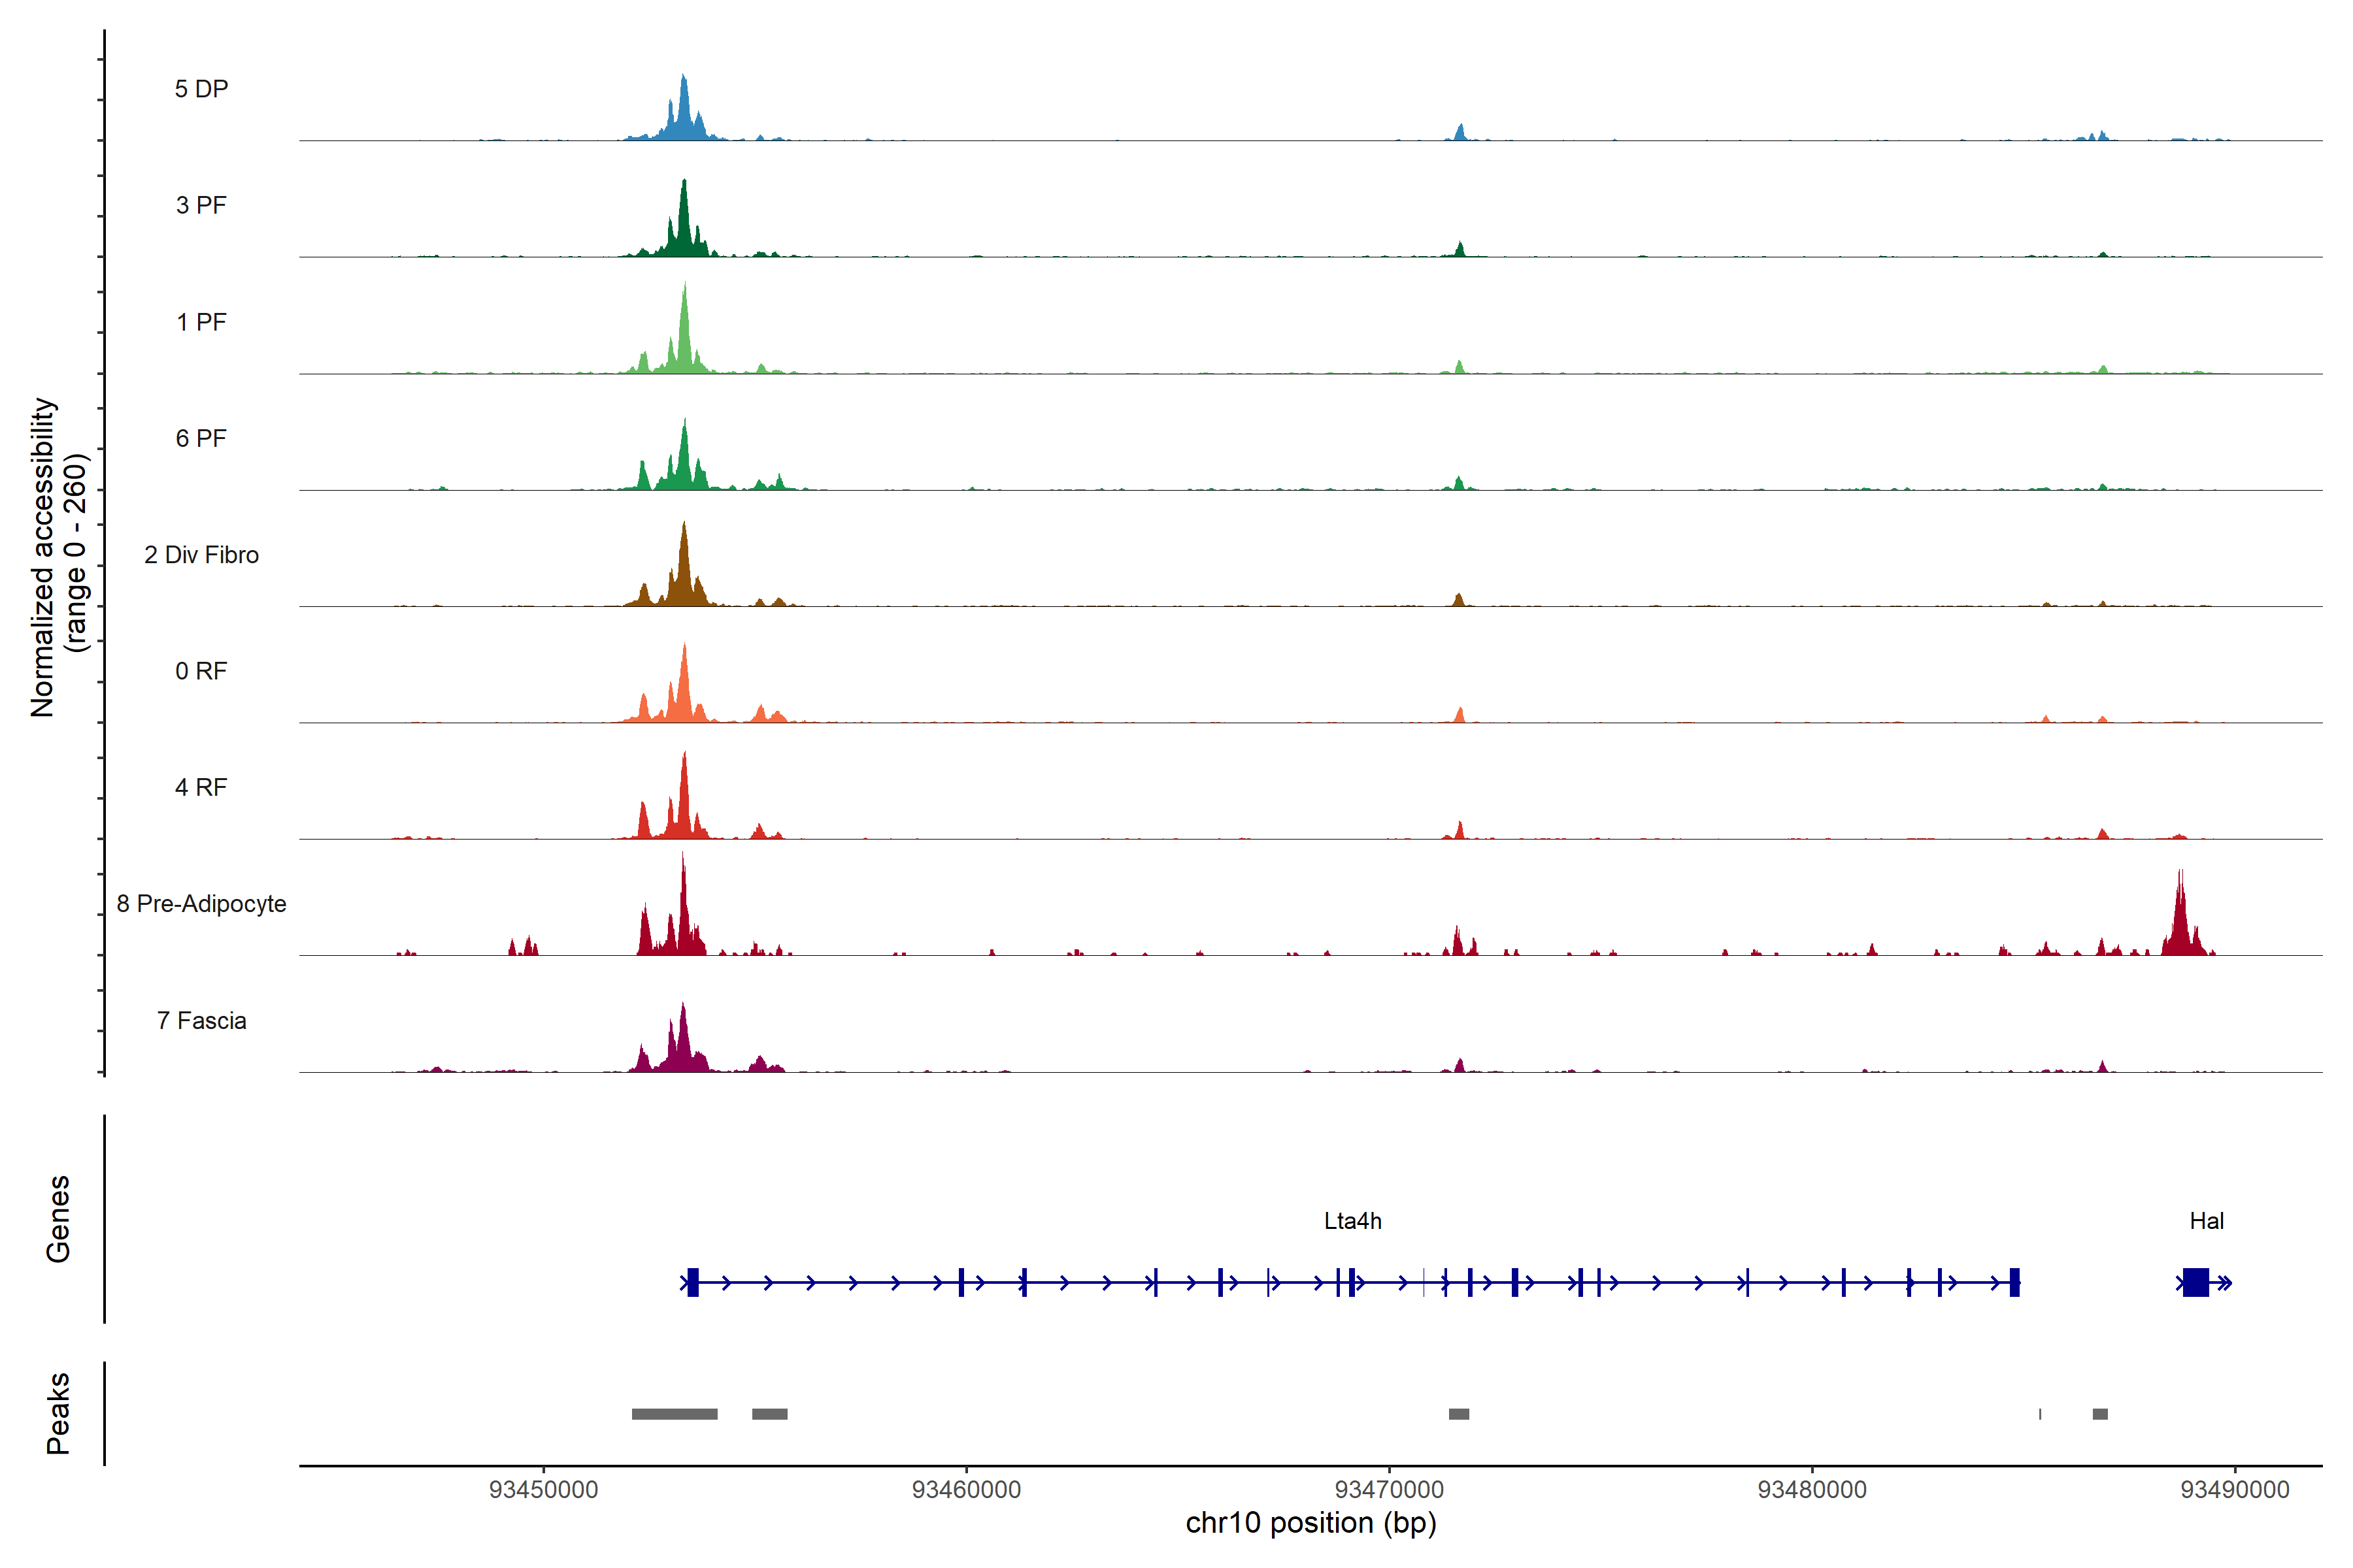Click the peak bar near 93470000
The width and height of the screenshot is (2353, 1568).
pyautogui.click(x=1459, y=1414)
